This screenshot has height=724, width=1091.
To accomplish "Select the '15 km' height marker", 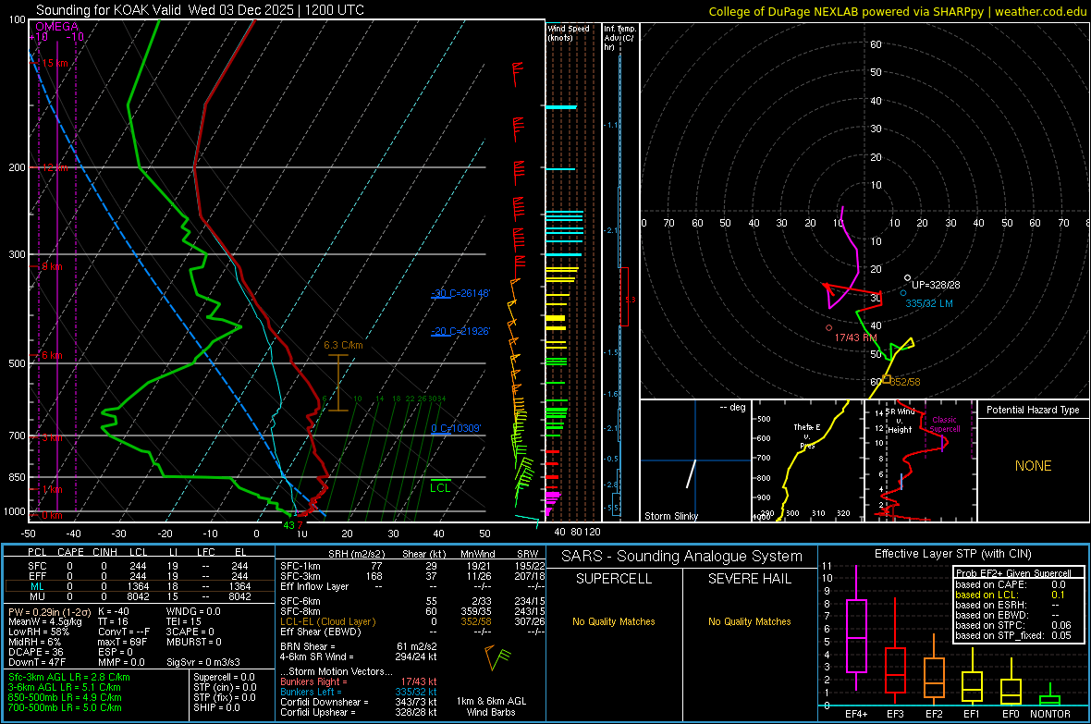I will click(x=55, y=64).
